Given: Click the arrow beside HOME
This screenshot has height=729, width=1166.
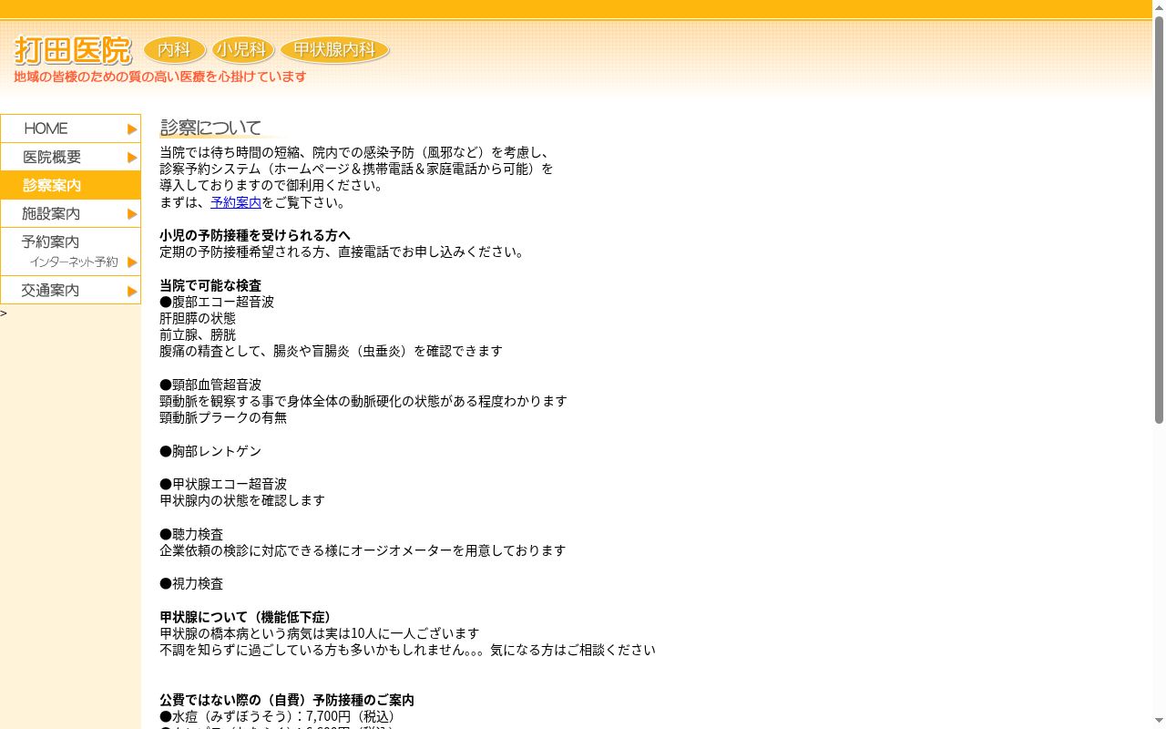Looking at the screenshot, I should tap(132, 129).
